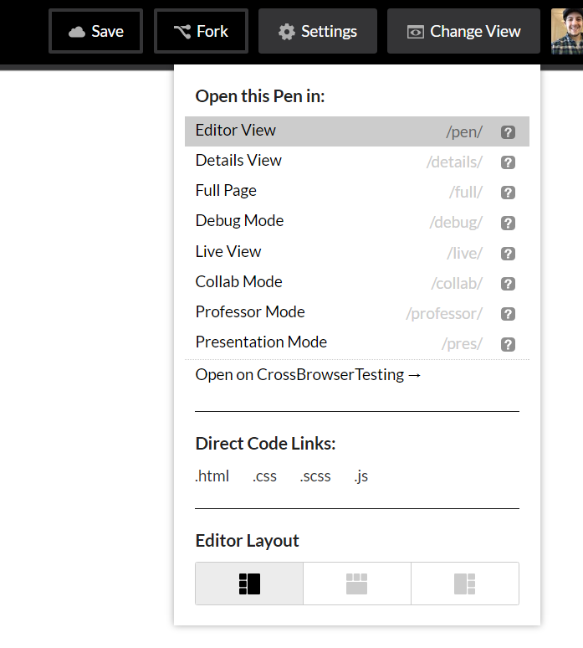Image resolution: width=583 pixels, height=648 pixels.
Task: Choose the right-side editor layout
Action: (464, 584)
